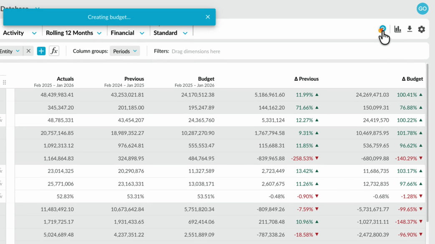Click the cell 13,038,171

coord(201,184)
